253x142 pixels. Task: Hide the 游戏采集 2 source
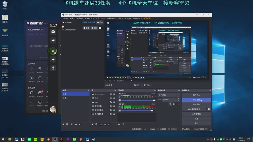click(x=111, y=110)
